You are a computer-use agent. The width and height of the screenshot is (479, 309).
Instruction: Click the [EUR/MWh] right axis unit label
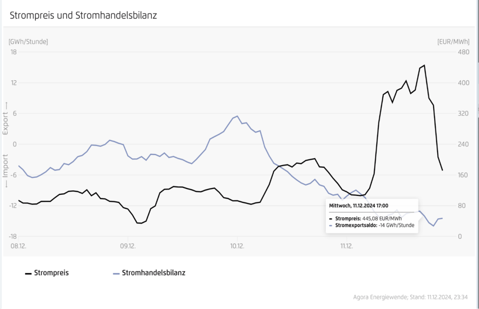click(452, 41)
